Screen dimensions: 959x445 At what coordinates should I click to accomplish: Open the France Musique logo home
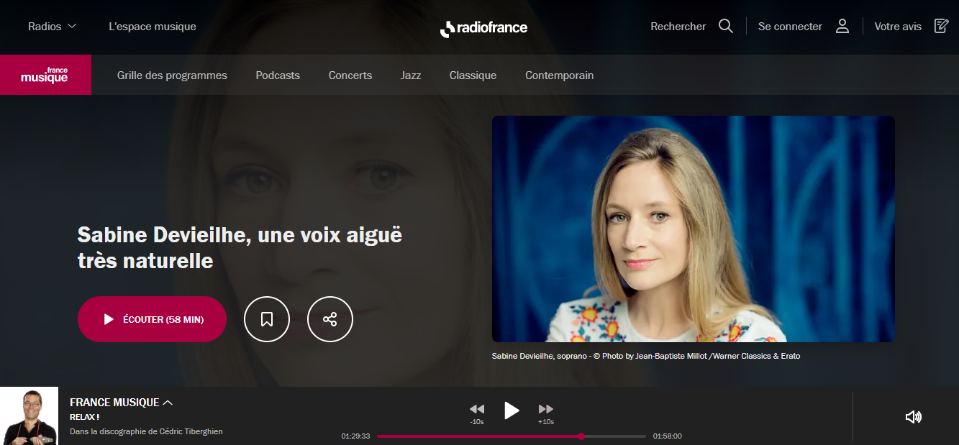coord(45,75)
